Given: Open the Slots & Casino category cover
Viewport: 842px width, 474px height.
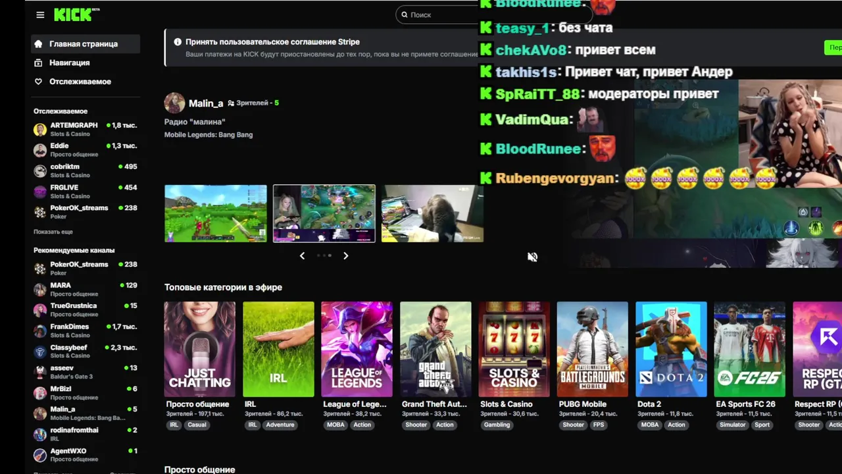Looking at the screenshot, I should tap(514, 349).
